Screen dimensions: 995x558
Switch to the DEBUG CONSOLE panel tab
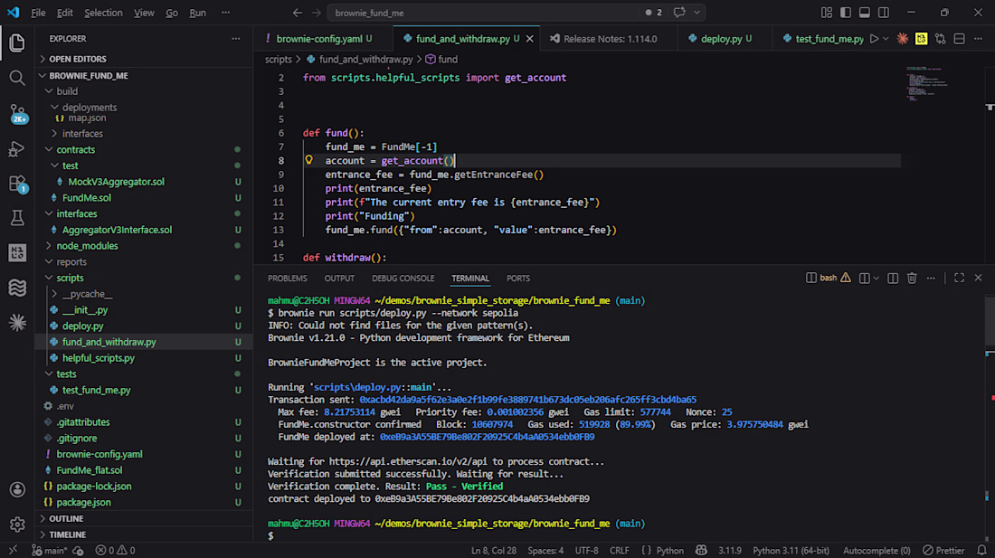click(403, 279)
